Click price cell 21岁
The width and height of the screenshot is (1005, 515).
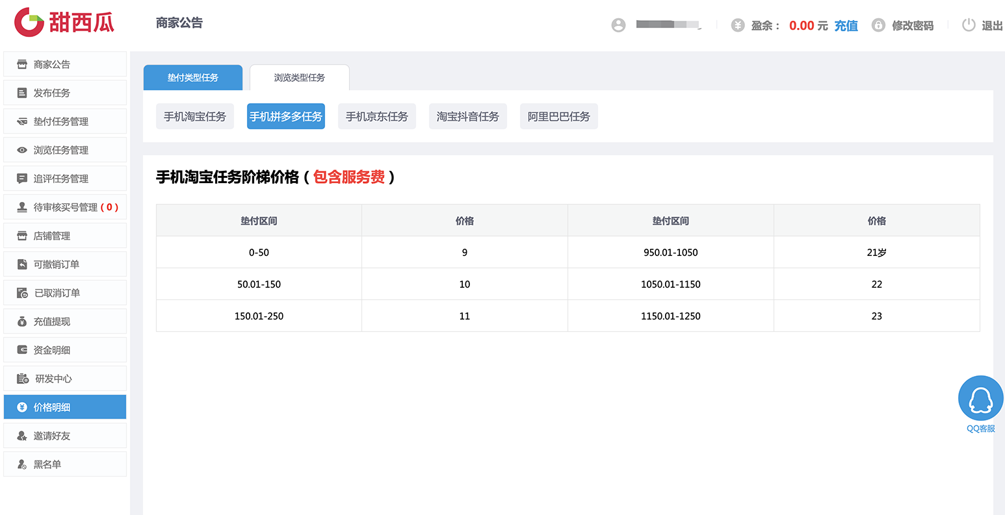[x=877, y=252]
